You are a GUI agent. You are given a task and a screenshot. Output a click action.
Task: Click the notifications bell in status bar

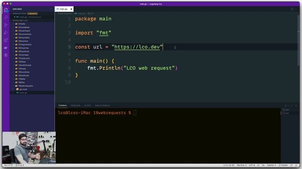[x=296, y=165]
